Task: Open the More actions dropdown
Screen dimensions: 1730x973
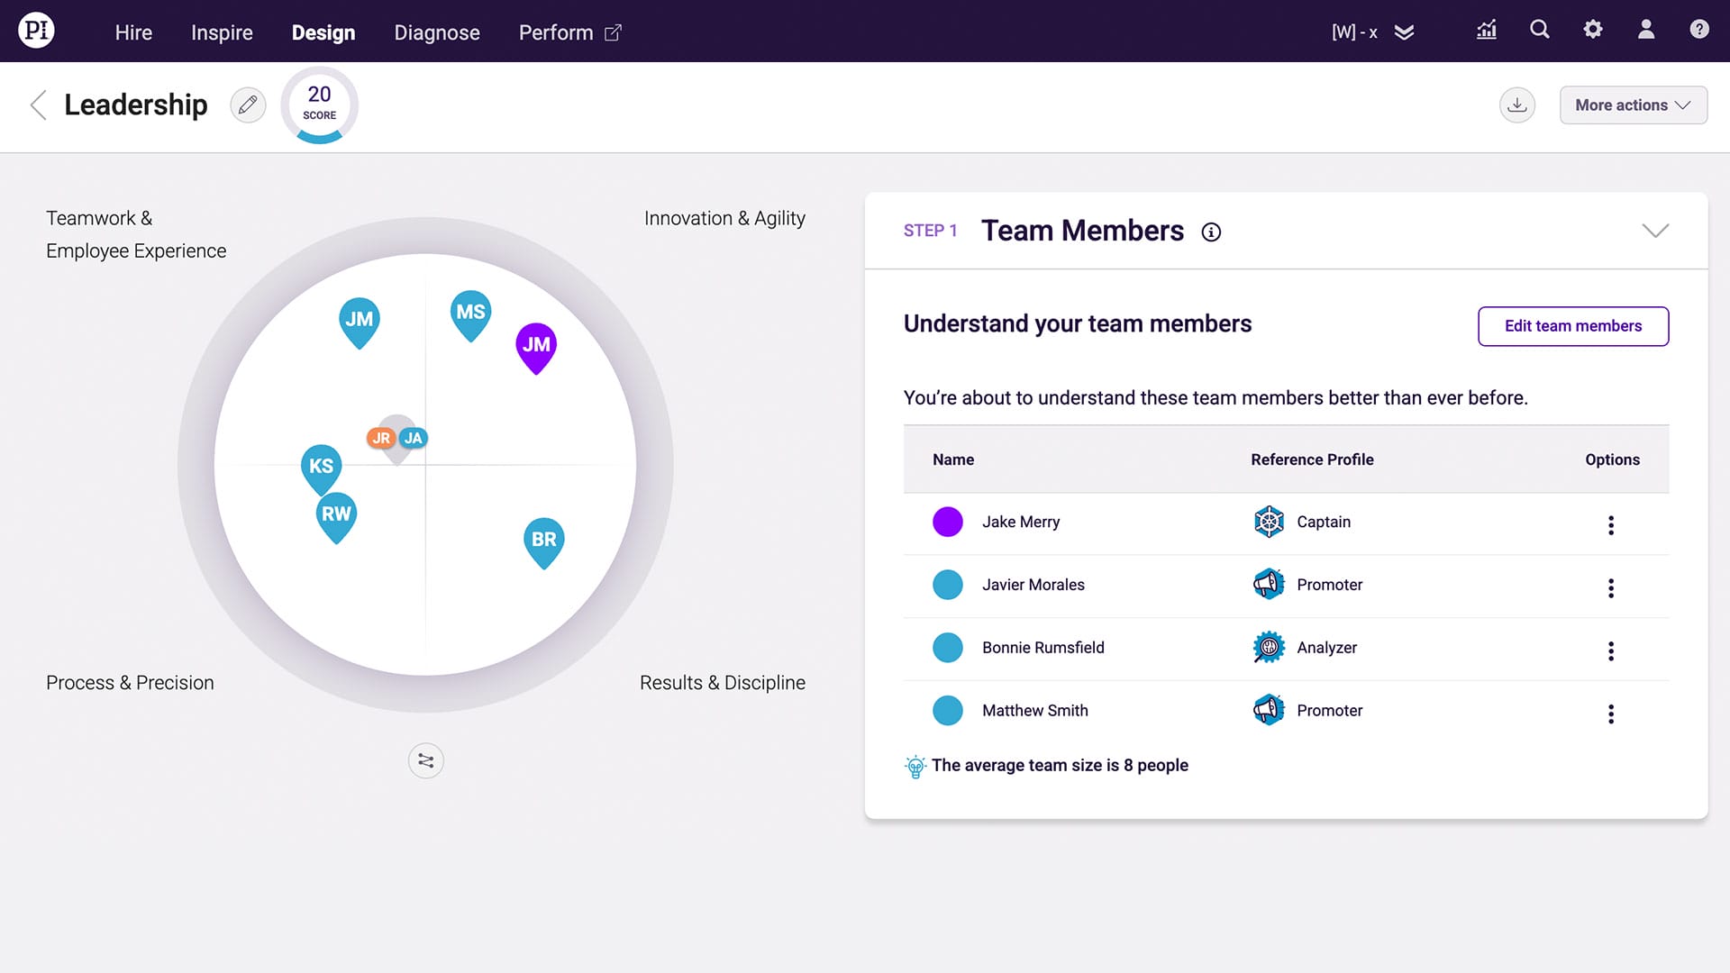Action: [x=1633, y=105]
